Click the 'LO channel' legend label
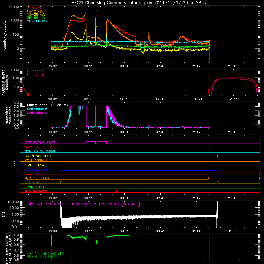 36,71
